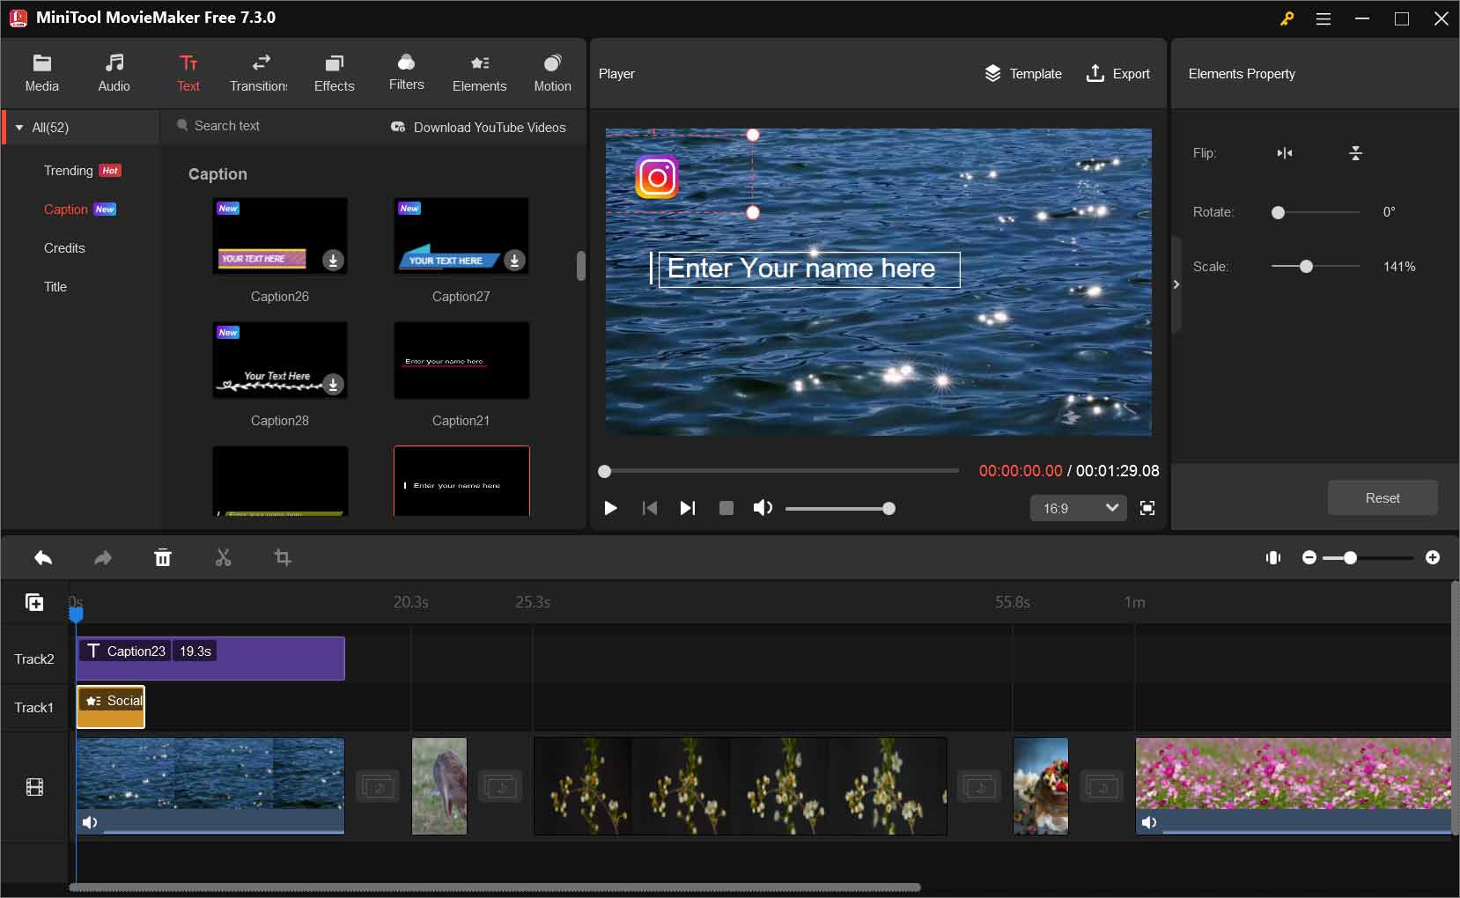Click the Crop tool icon
1460x898 pixels.
point(283,557)
